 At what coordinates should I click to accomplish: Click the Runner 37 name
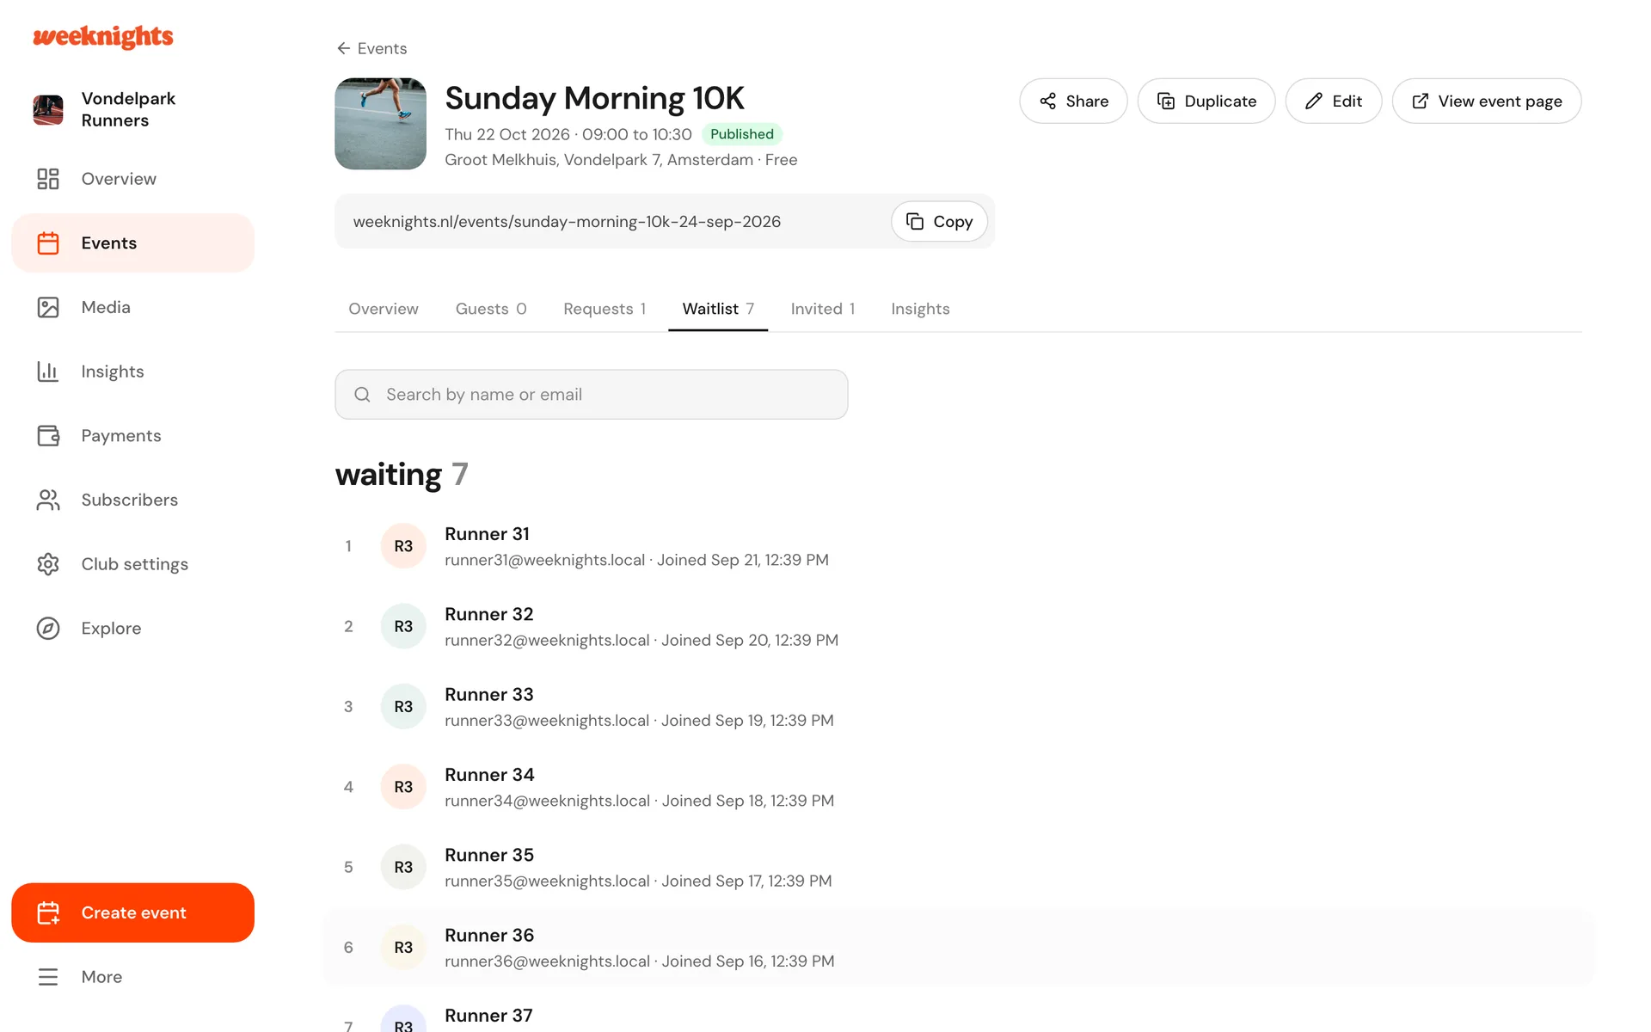[x=488, y=1016]
